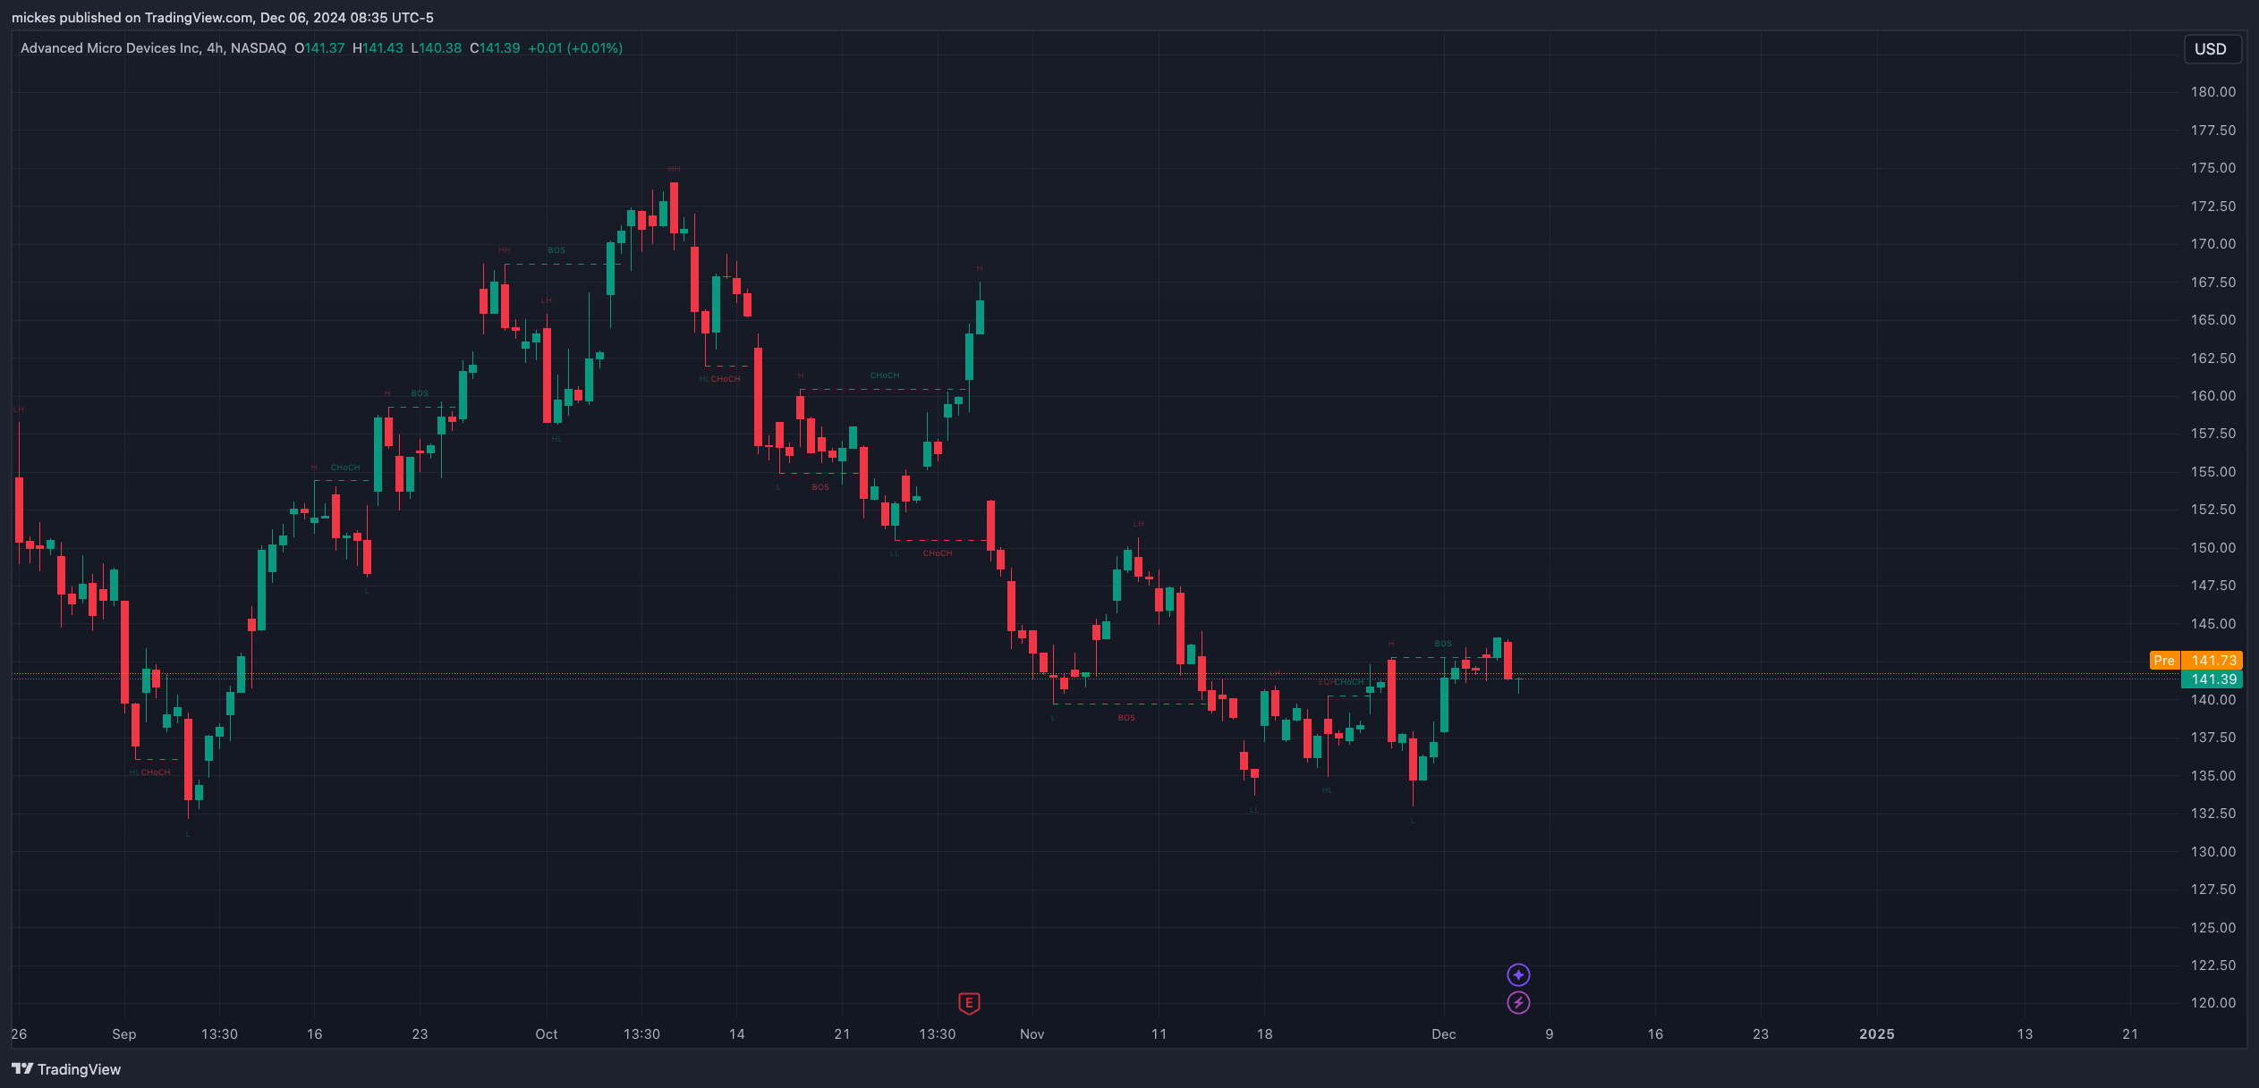Click the 14 date label on time axis
2259x1088 pixels.
(x=737, y=1034)
